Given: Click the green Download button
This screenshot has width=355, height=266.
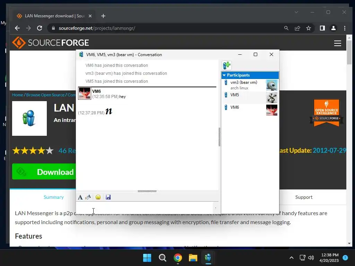Looking at the screenshot, I should pos(44,172).
